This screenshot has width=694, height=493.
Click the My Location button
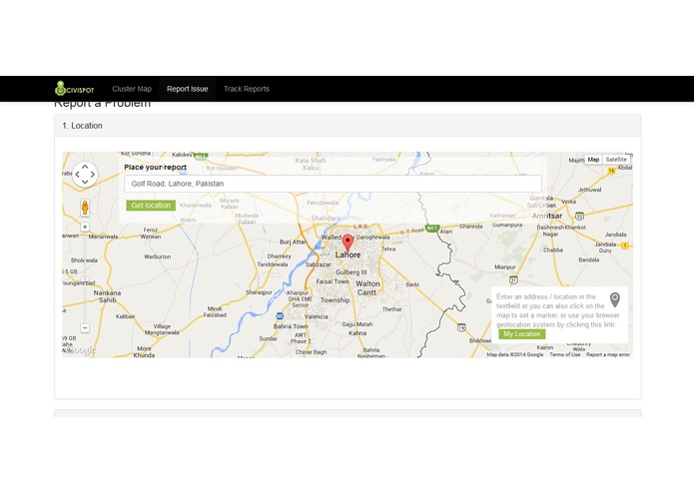(x=522, y=334)
